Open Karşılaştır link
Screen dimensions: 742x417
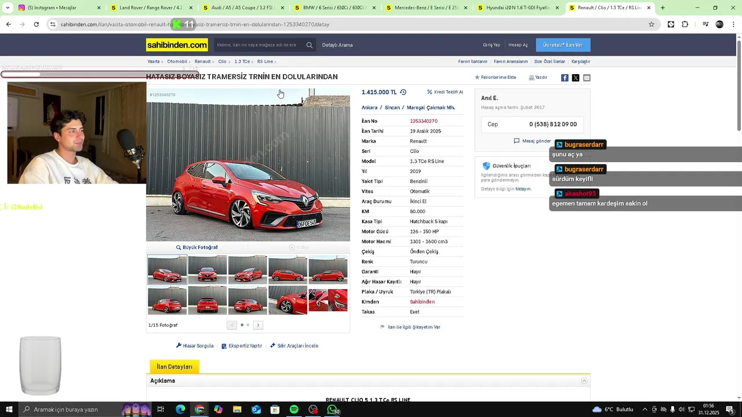(x=581, y=61)
